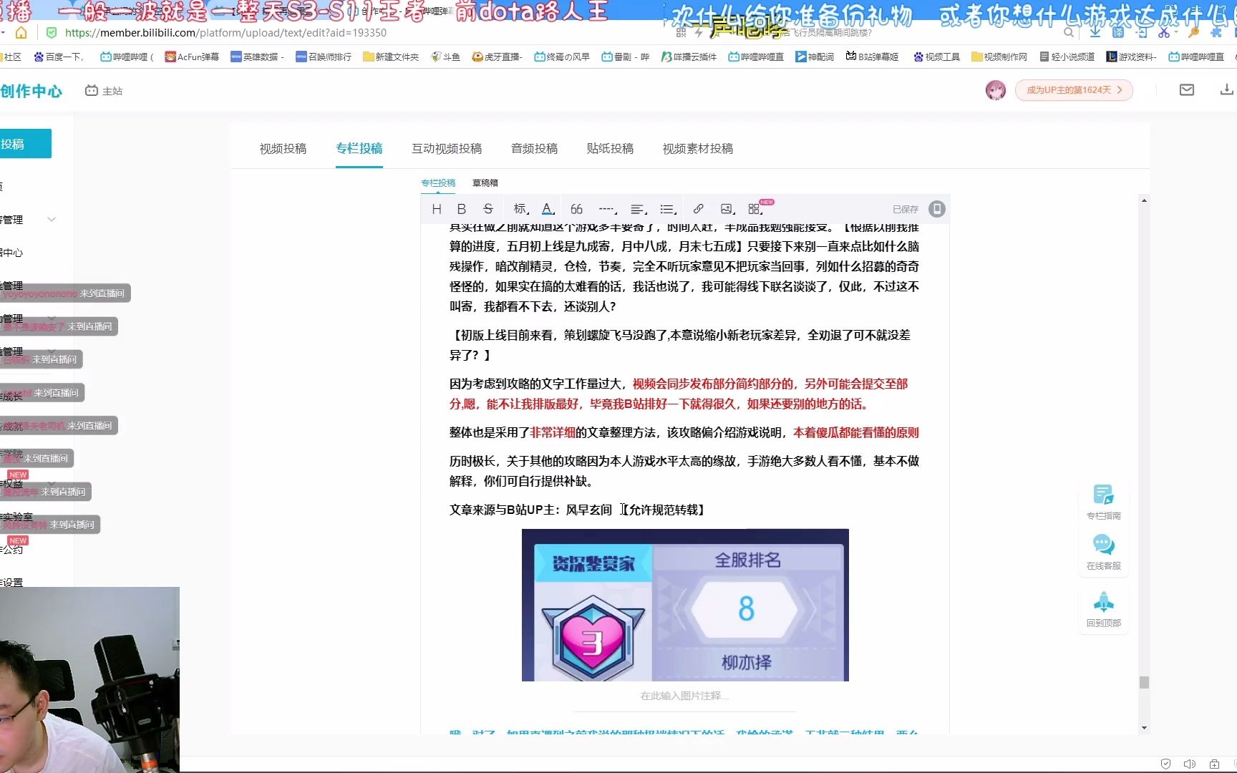The height and width of the screenshot is (773, 1237).
Task: Click the 创作中心 logo
Action: tap(31, 91)
